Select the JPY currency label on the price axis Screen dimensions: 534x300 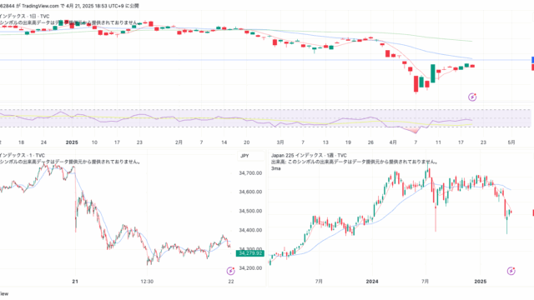click(244, 156)
